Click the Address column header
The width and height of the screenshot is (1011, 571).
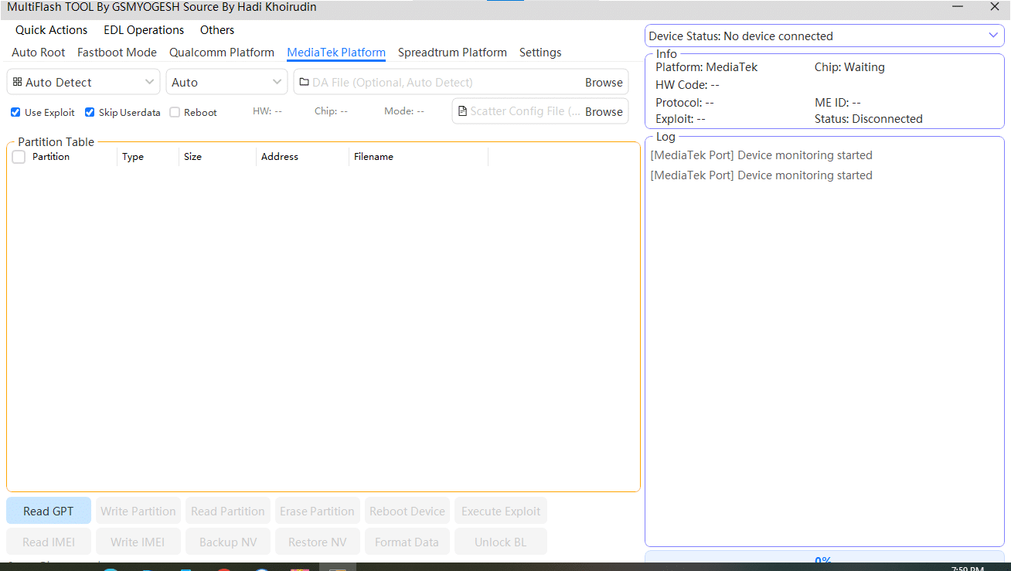pos(280,157)
